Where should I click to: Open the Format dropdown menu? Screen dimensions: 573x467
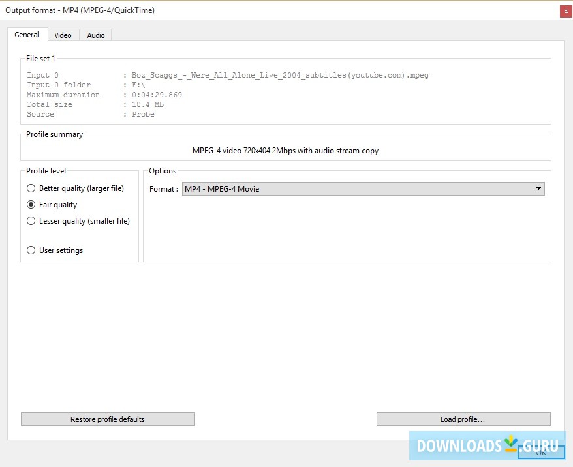click(x=362, y=188)
